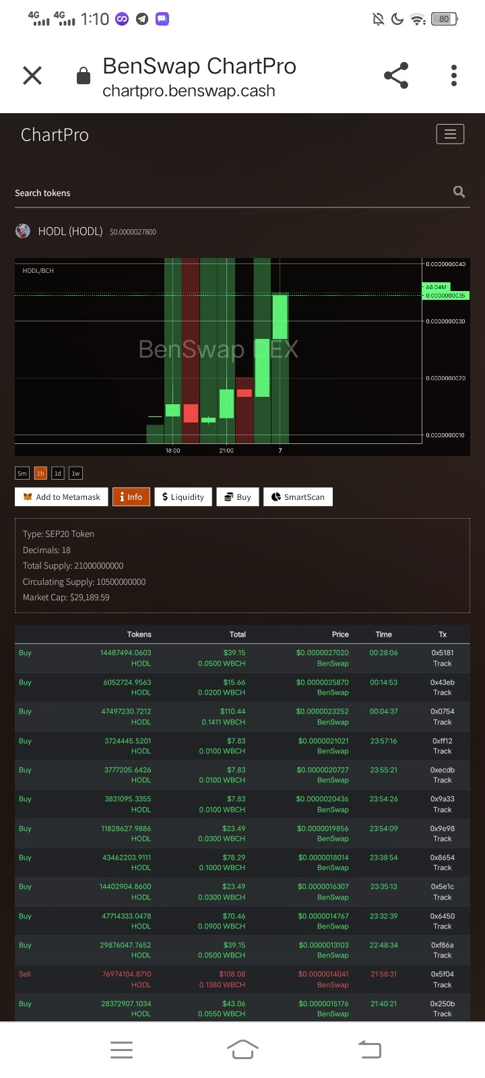
Task: Open the 0x5f04 sell transaction Track link
Action: click(443, 985)
